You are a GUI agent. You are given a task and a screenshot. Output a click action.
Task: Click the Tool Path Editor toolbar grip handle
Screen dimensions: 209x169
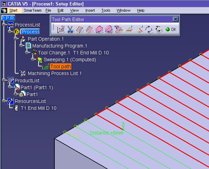point(53,27)
